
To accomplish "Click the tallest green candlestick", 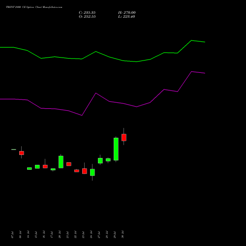I will tap(116, 149).
